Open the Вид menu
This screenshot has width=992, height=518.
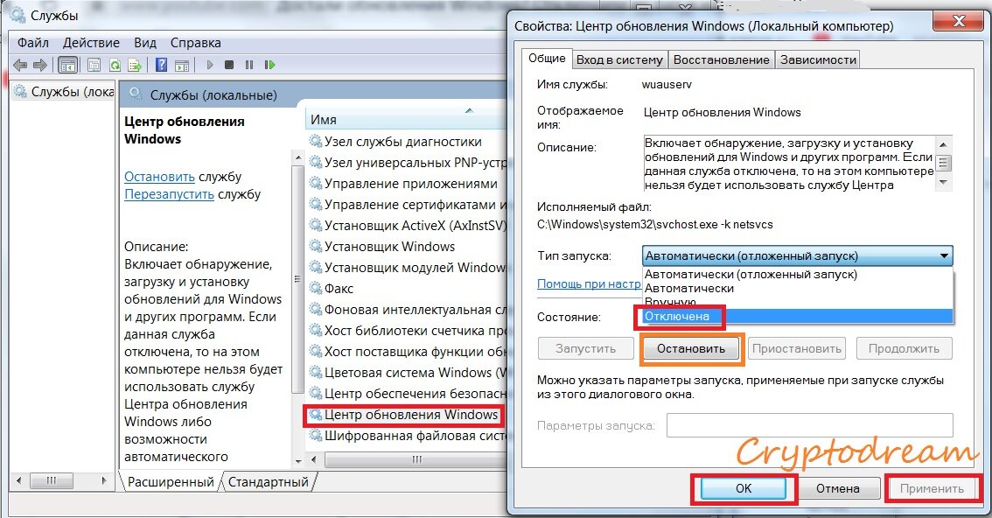pyautogui.click(x=145, y=43)
